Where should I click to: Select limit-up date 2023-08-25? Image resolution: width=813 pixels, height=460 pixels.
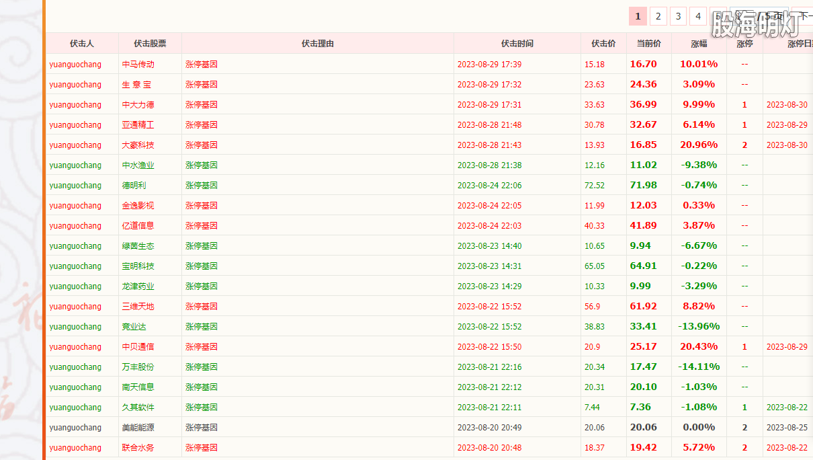point(787,428)
